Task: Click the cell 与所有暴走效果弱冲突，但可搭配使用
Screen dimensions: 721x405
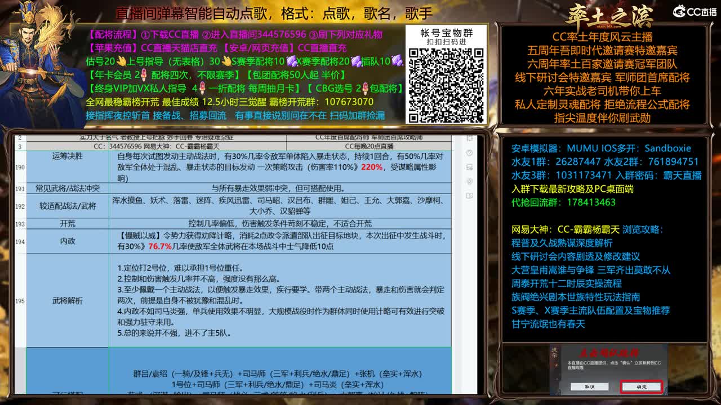Action: point(280,189)
